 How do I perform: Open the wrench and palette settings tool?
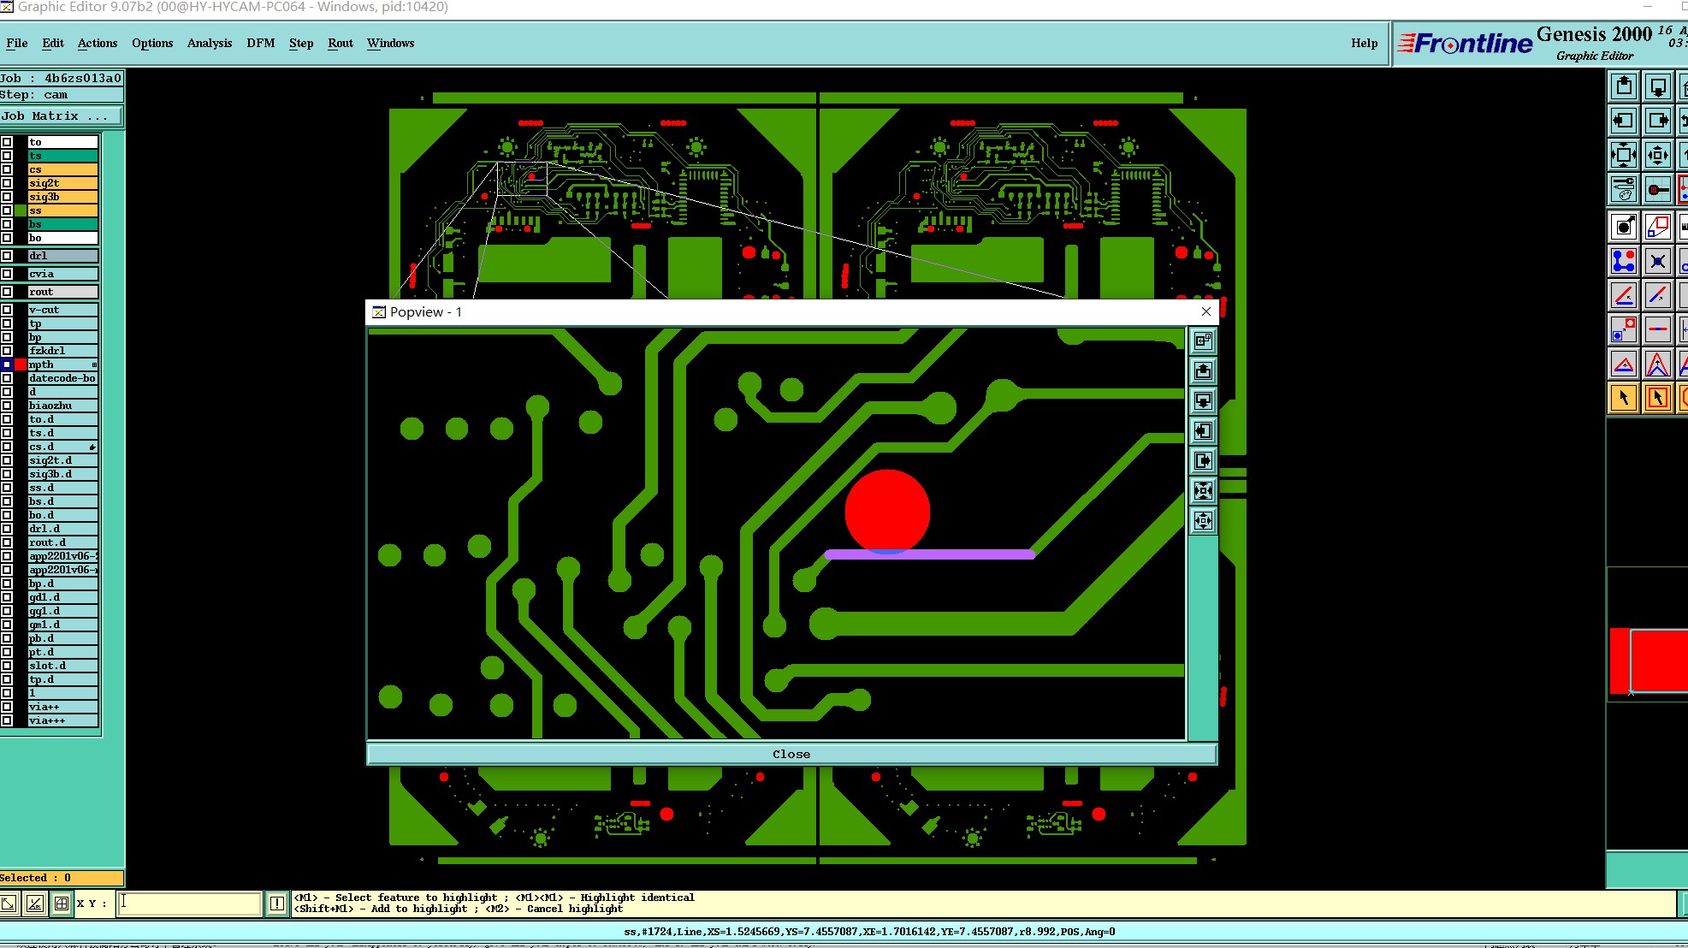1624,189
